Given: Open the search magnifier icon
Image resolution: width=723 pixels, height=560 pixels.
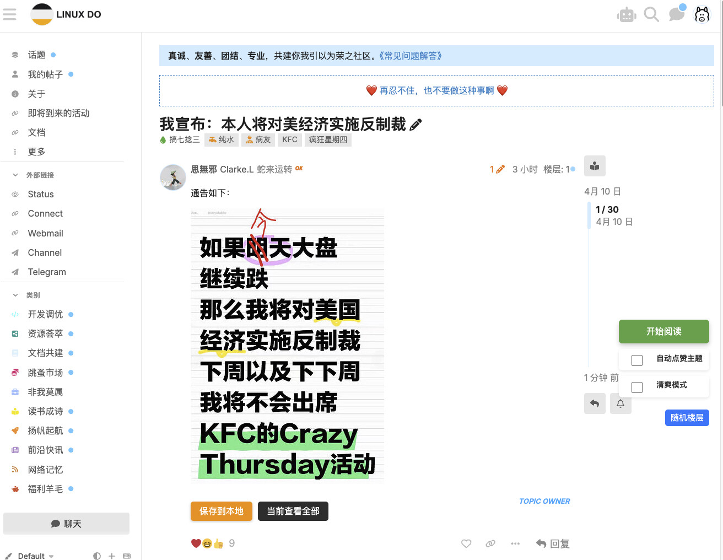Looking at the screenshot, I should coord(651,14).
